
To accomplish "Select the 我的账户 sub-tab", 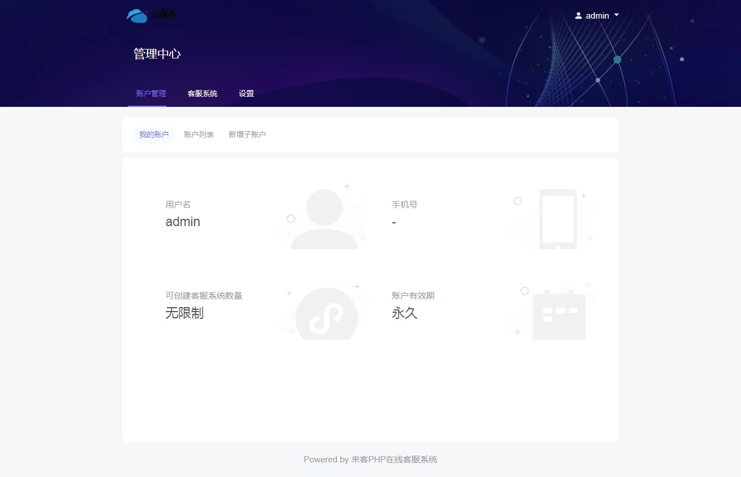I will (x=153, y=135).
